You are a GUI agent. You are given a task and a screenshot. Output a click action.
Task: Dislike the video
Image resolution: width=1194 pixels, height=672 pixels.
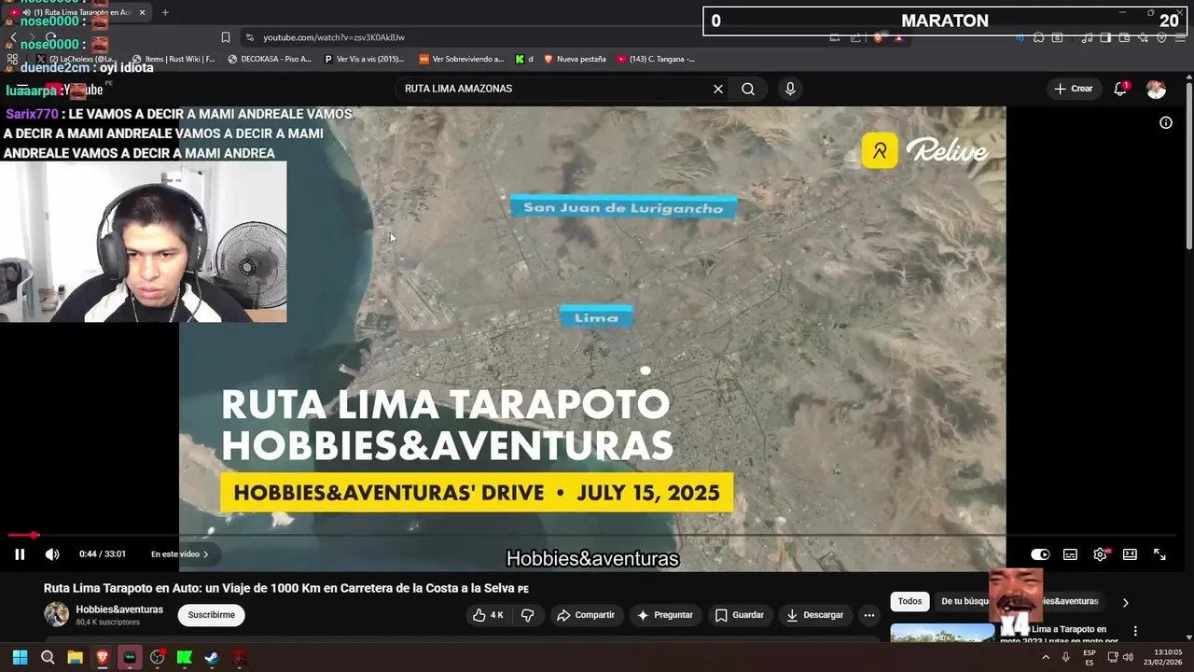pyautogui.click(x=527, y=615)
